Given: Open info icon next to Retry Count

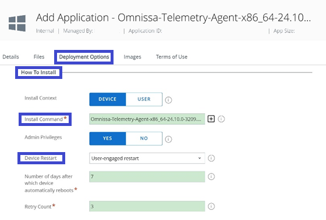Looking at the screenshot, I should (211, 206).
